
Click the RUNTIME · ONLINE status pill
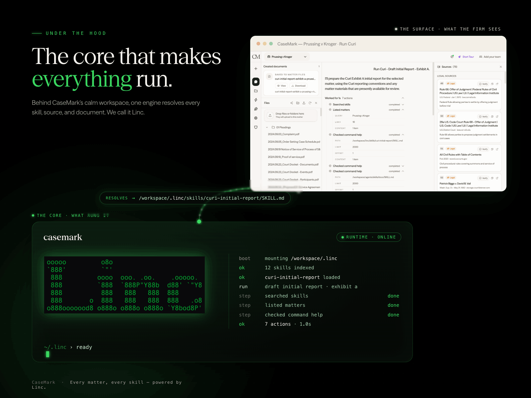(x=369, y=237)
